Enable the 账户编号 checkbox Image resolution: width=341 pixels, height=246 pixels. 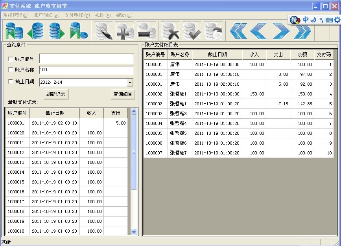[11, 59]
